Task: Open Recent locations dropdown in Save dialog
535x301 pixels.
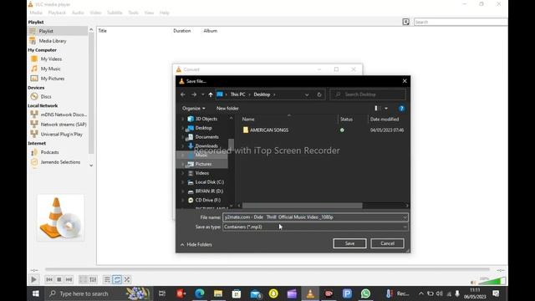Action: [202, 94]
